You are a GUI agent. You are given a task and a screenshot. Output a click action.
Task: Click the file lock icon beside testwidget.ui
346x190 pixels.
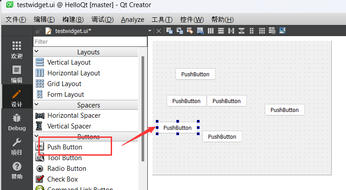coord(38,31)
